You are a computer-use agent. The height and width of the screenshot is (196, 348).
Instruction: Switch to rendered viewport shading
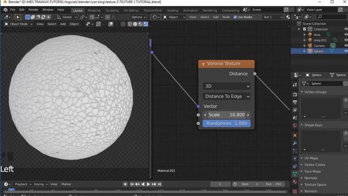click(x=146, y=24)
